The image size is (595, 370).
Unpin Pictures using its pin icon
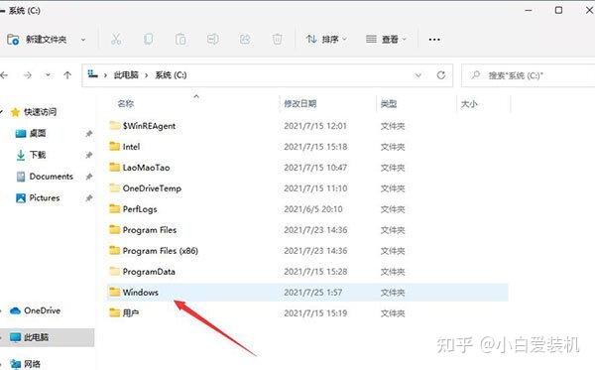pyautogui.click(x=89, y=198)
